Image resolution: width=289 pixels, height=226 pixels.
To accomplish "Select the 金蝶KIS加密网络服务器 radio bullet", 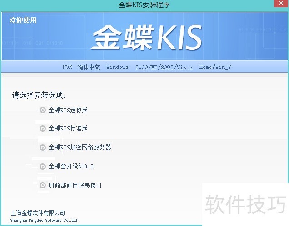I will click(43, 147).
